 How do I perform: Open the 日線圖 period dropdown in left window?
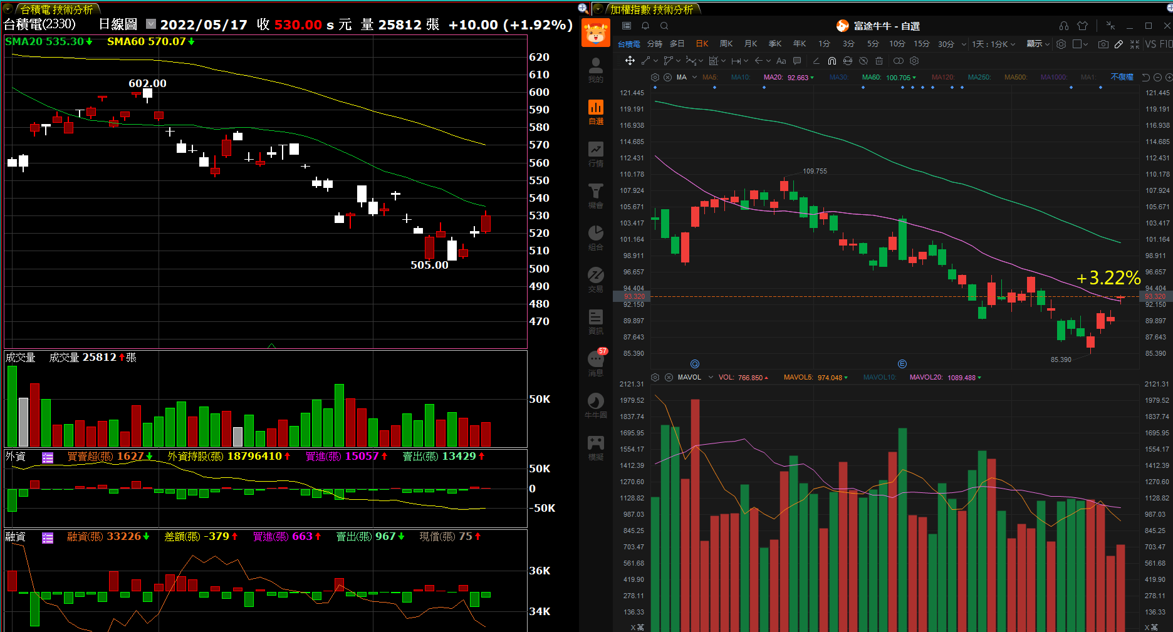tap(151, 24)
